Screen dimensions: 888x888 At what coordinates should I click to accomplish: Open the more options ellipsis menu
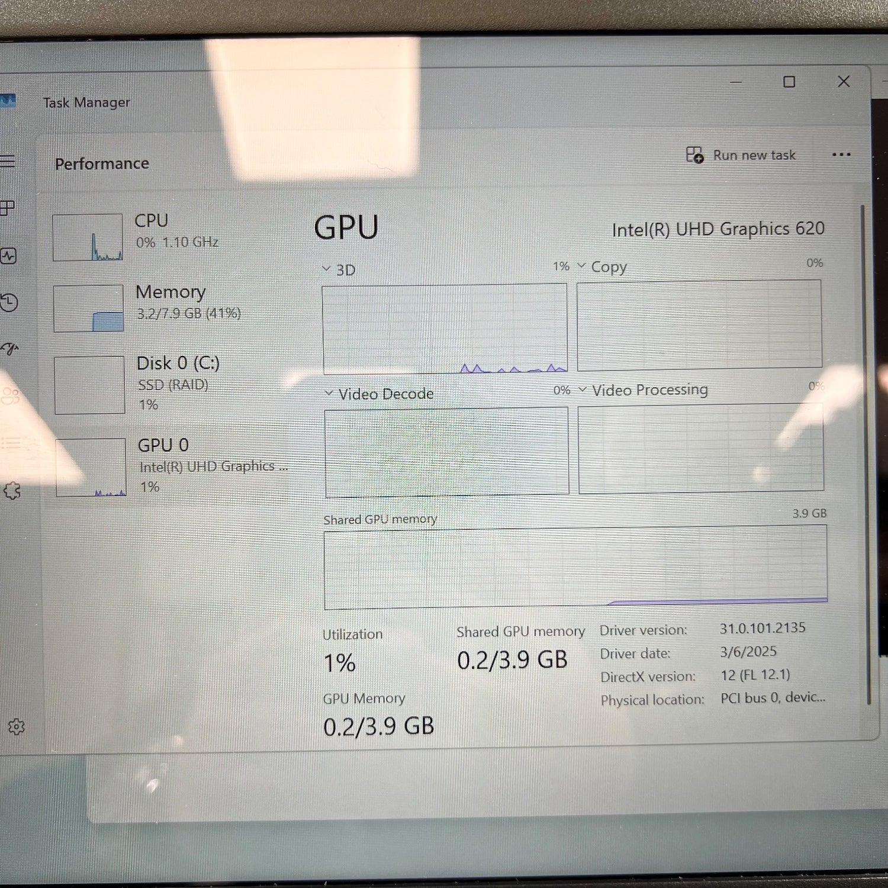841,155
